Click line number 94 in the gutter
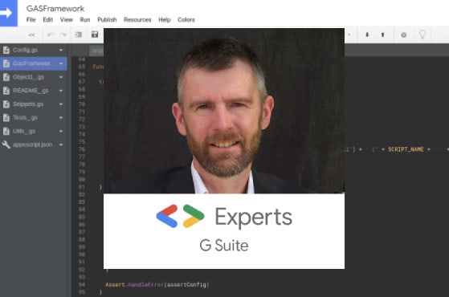 [x=82, y=284]
